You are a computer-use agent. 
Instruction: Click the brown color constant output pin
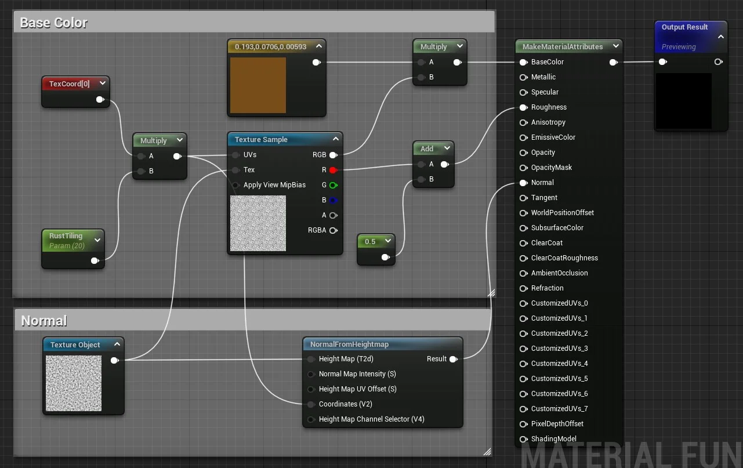316,62
